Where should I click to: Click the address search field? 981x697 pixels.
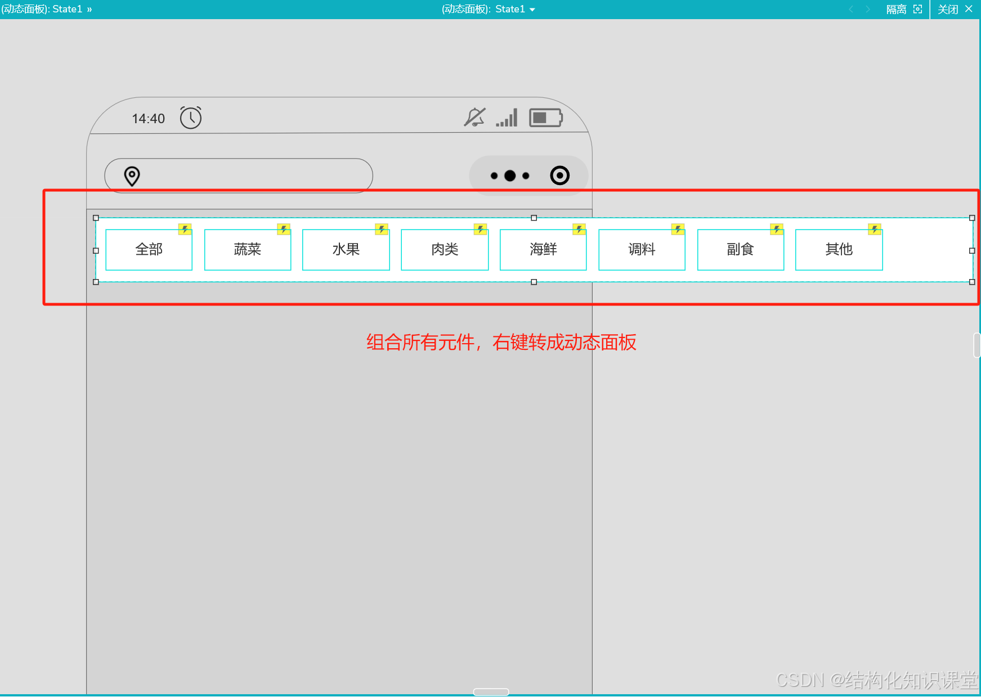coord(239,176)
